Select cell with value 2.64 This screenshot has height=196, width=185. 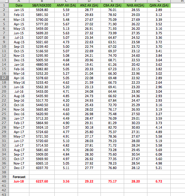click(159, 82)
